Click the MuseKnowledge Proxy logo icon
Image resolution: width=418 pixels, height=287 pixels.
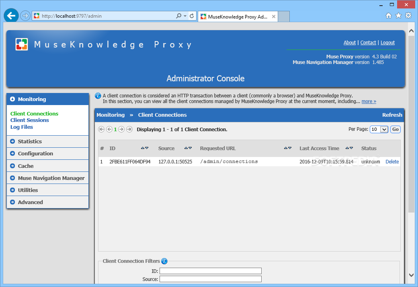pos(22,44)
